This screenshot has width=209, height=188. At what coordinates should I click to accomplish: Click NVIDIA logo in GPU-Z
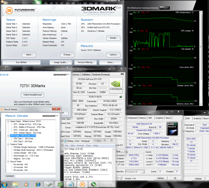(116, 86)
